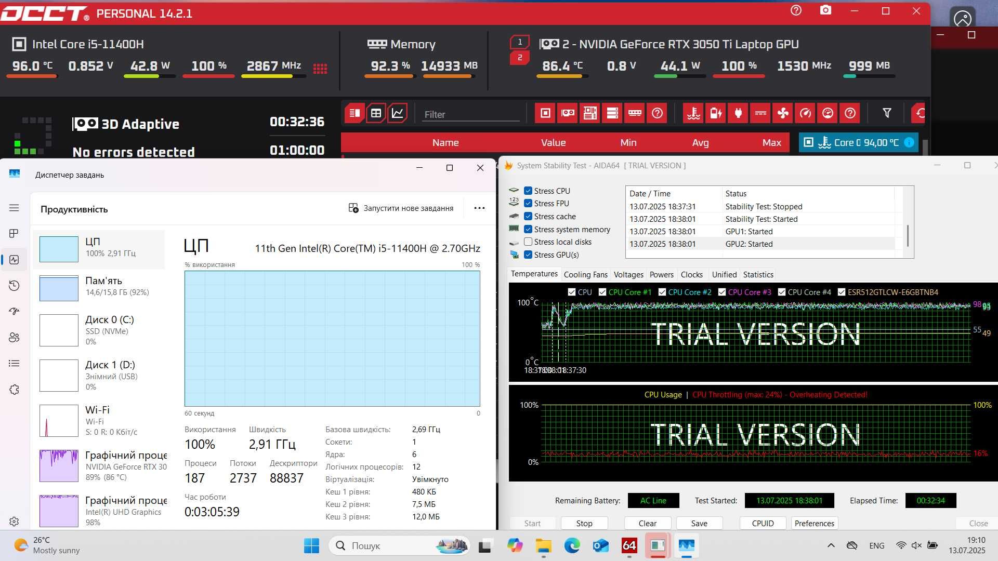
Task: Open AIDA64 CPUID panel
Action: 763,523
